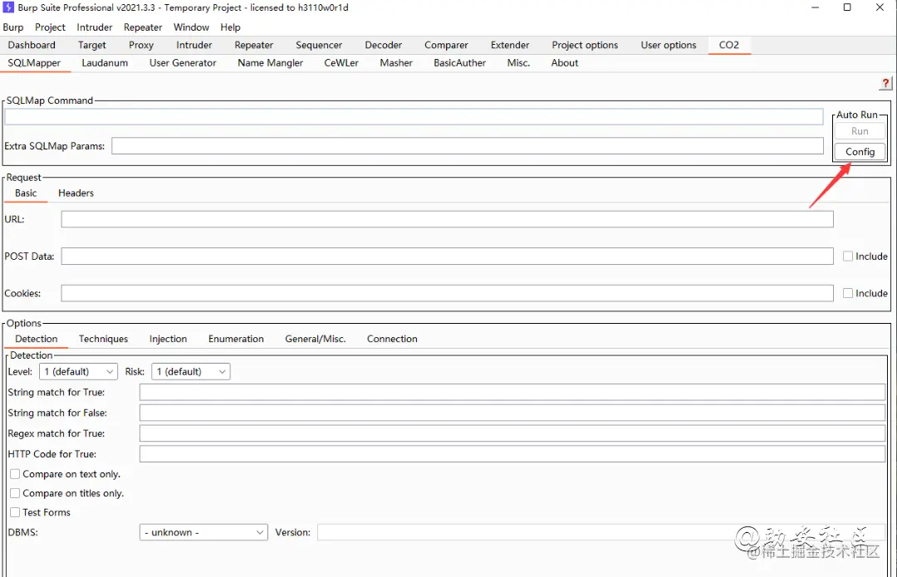Image resolution: width=897 pixels, height=577 pixels.
Task: Select the General/Misc. options tab
Action: click(x=316, y=339)
